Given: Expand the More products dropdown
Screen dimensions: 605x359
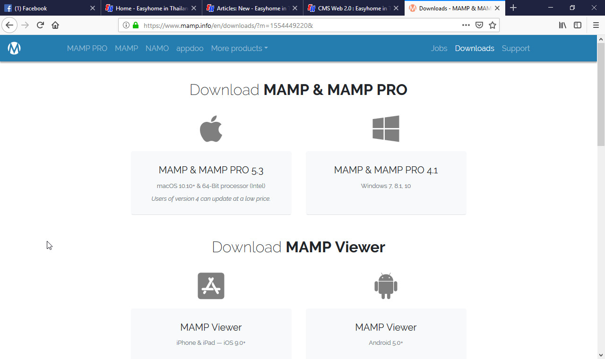Looking at the screenshot, I should click(239, 48).
